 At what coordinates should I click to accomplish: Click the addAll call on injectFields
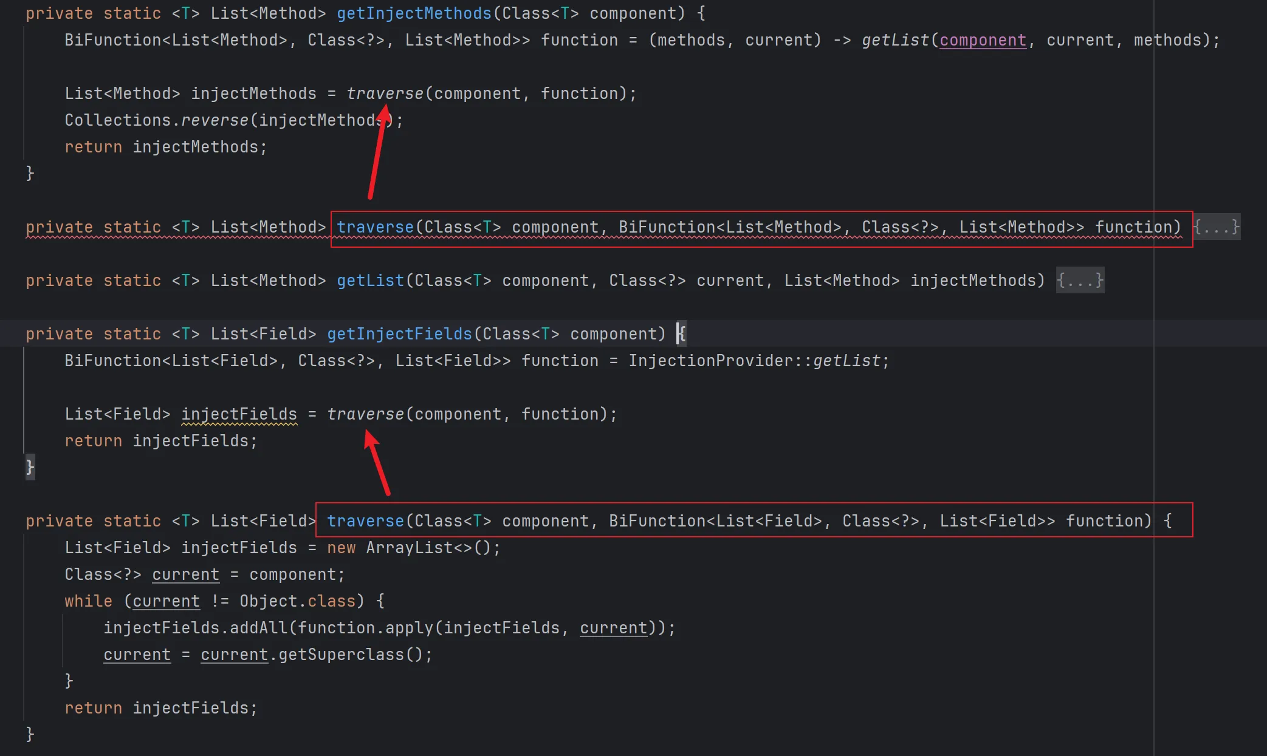258,628
